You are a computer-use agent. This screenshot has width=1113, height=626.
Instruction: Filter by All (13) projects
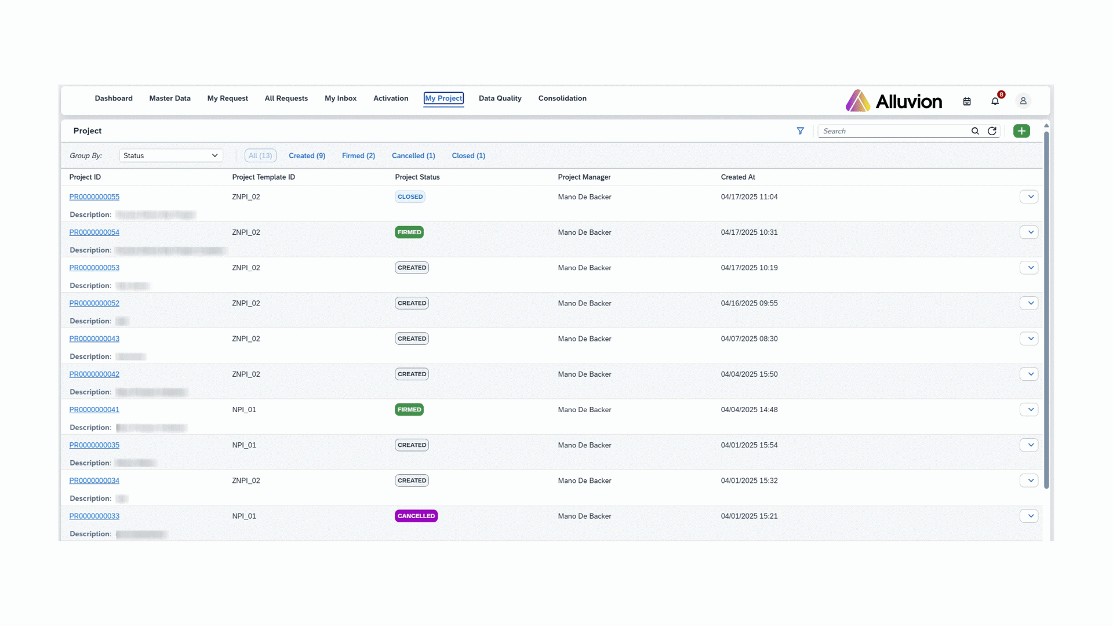260,155
